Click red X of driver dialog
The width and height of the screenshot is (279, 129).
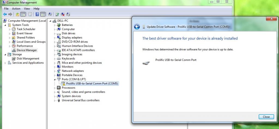pos(272,19)
